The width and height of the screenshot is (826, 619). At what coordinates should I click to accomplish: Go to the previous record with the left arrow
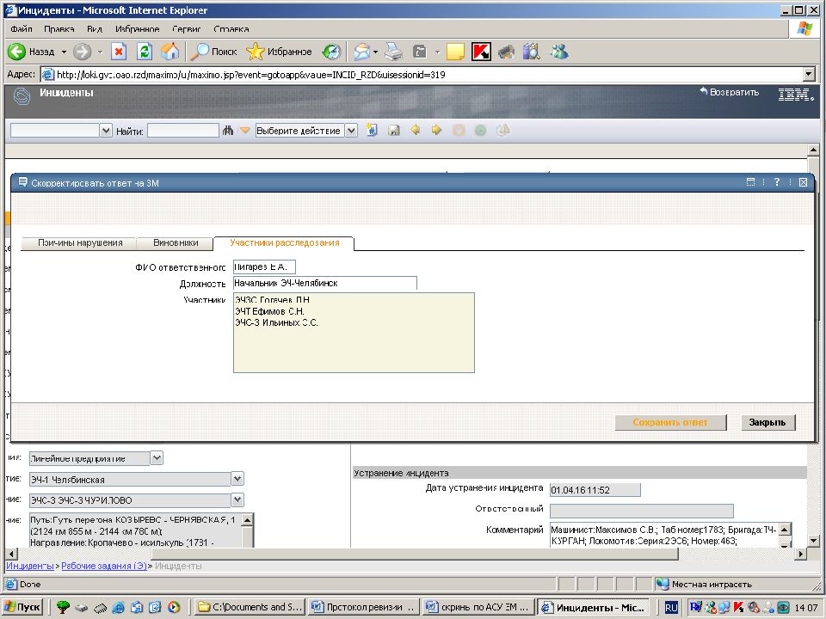click(415, 130)
